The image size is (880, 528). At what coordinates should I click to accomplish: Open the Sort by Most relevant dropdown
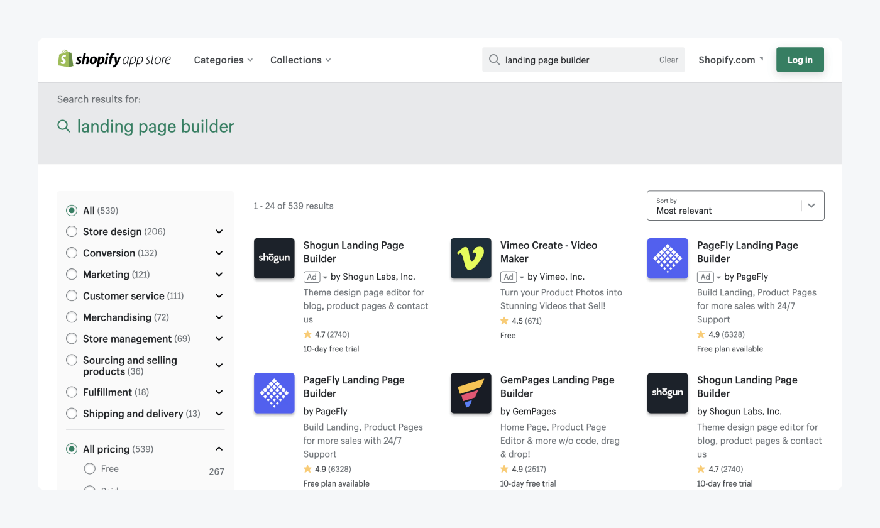[735, 206]
